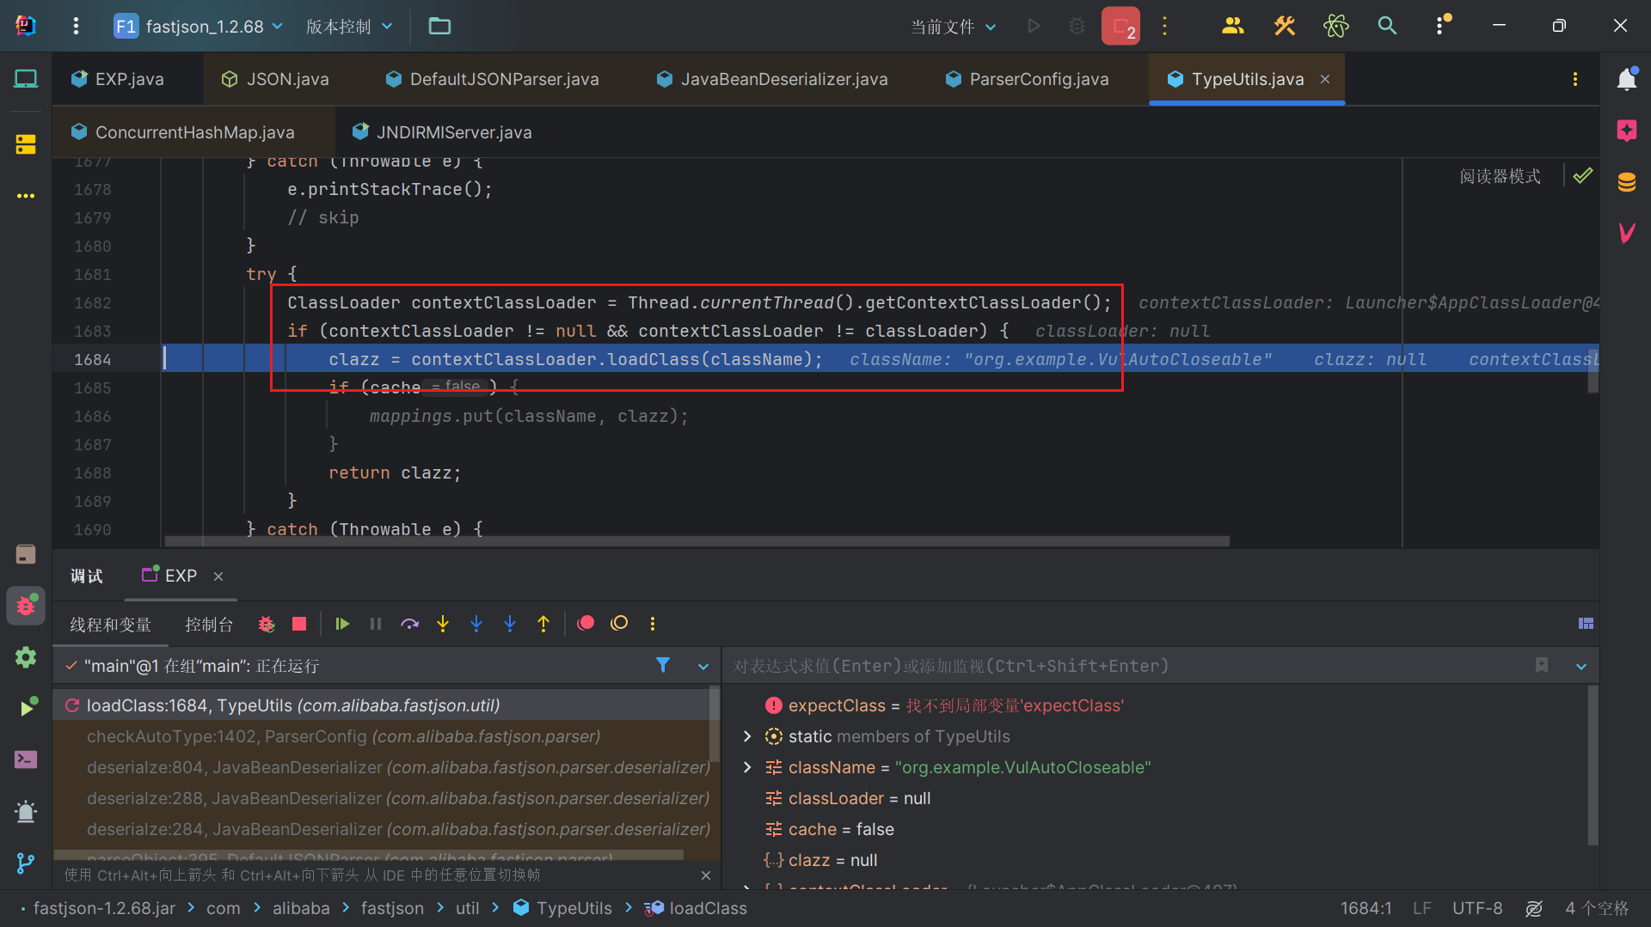Click the Debug bug icon in top toolbar
The image size is (1651, 927).
(1077, 26)
